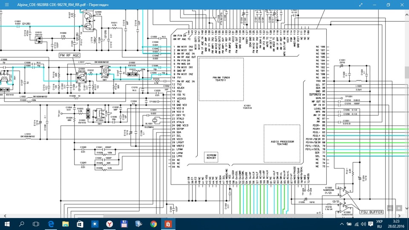Open taskbar Search magnifier

tap(22, 224)
